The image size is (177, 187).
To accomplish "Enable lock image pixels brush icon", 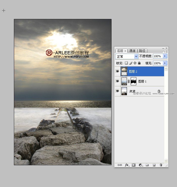I will coord(131,63).
